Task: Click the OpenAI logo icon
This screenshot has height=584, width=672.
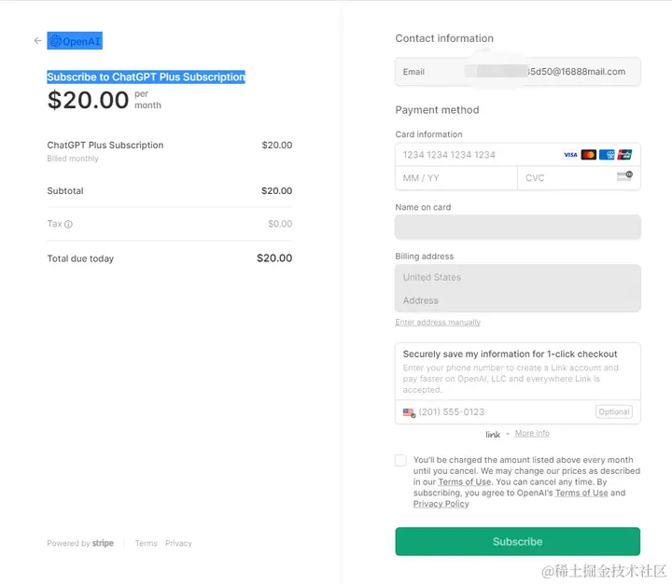Action: [56, 41]
